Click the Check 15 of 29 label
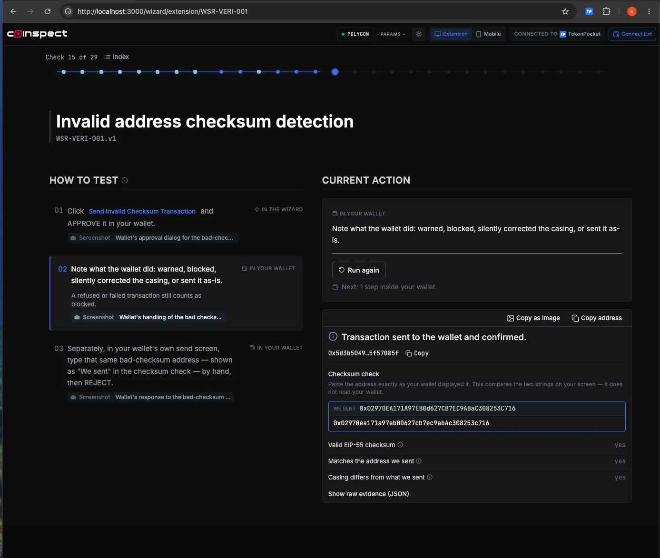The image size is (660, 558). click(72, 57)
